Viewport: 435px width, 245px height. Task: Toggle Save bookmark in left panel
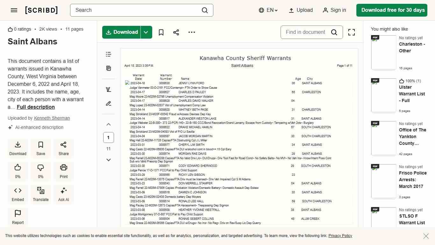[x=41, y=148]
